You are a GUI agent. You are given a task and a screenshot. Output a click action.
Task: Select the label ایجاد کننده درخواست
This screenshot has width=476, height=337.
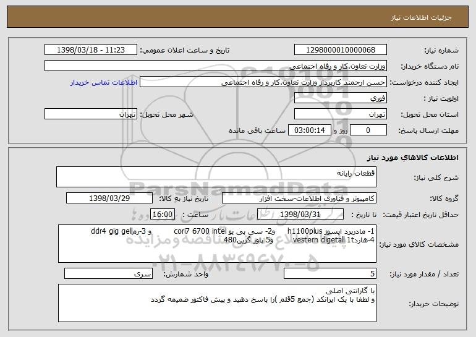click(x=424, y=82)
